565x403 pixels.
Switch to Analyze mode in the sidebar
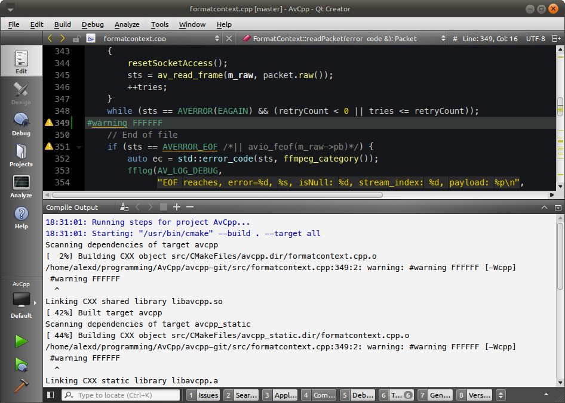coord(22,186)
